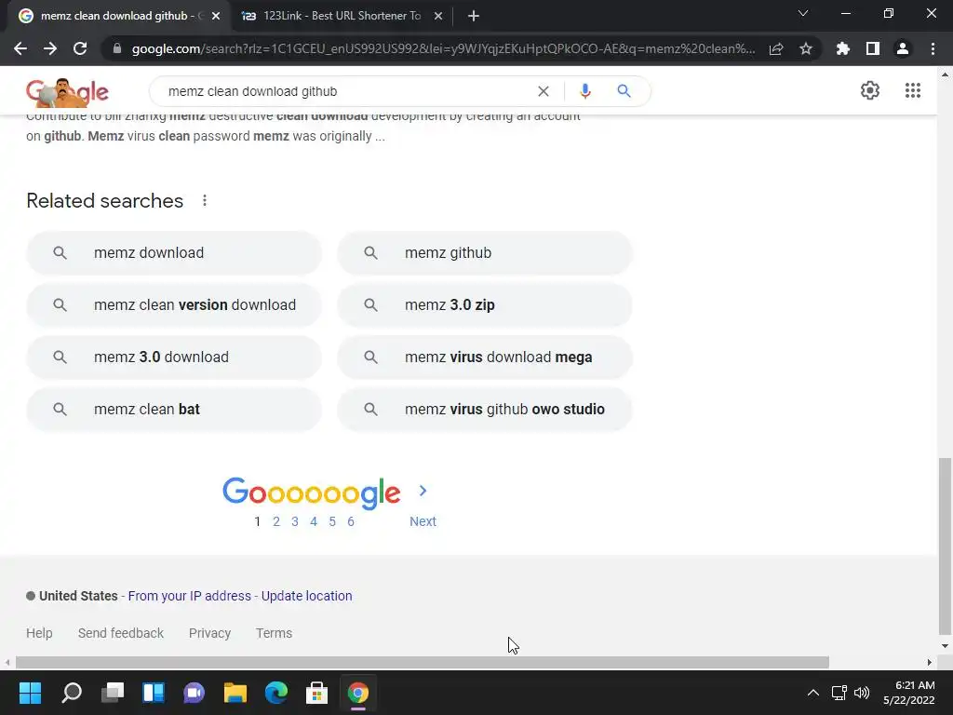
Task: Start voice search with the microphone
Action: [585, 91]
